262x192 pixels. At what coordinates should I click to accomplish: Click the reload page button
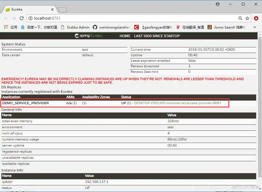(22, 18)
